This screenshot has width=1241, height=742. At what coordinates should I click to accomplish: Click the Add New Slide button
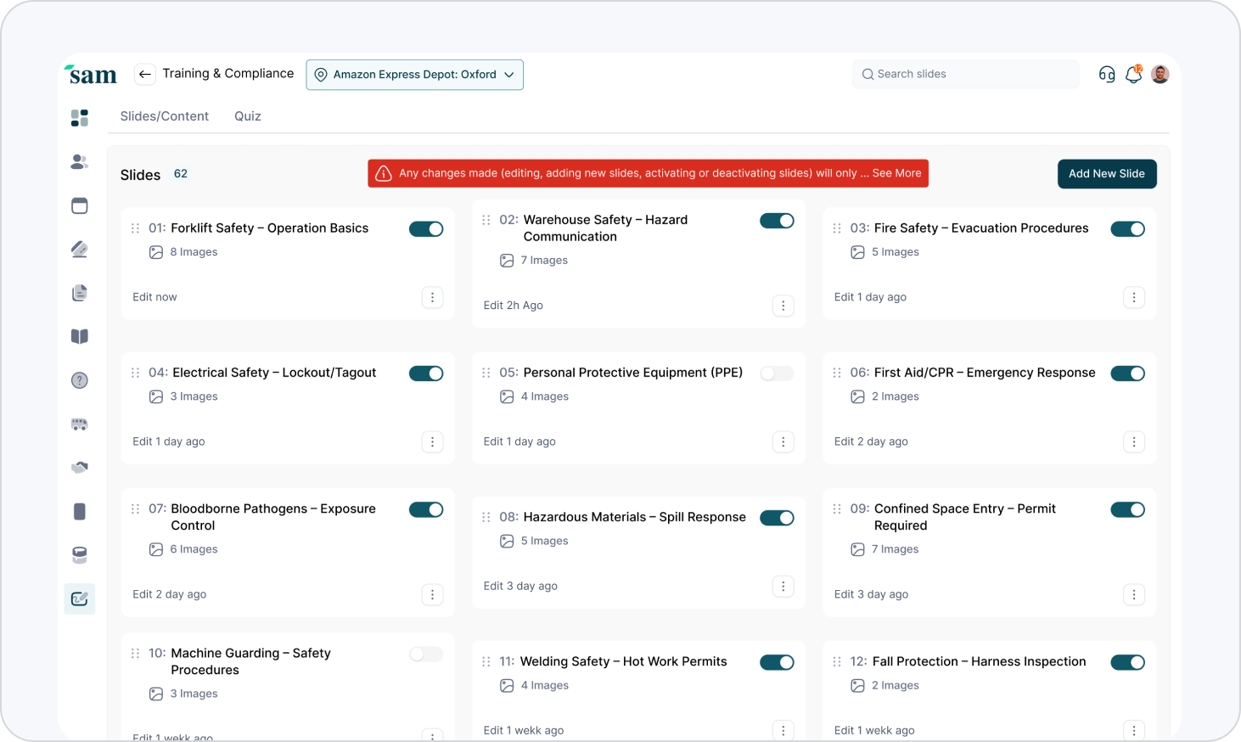coord(1107,174)
